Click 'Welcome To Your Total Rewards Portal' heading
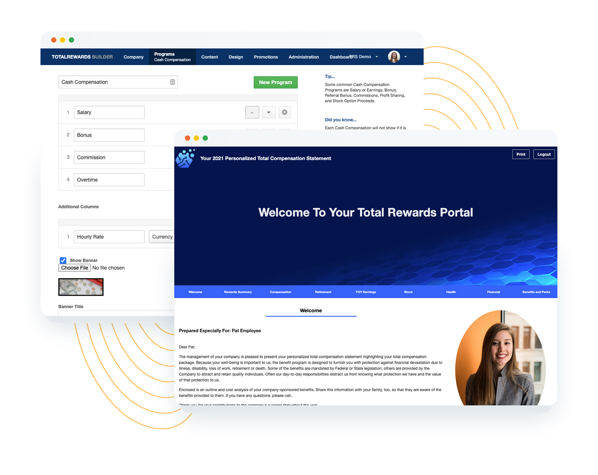The image size is (598, 475). [x=366, y=213]
